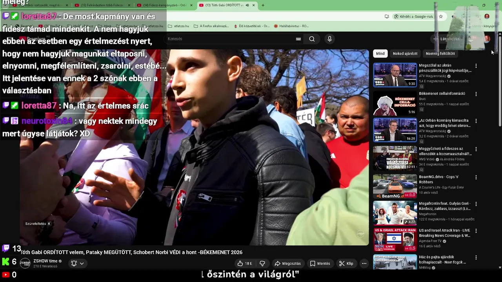Start voice search with microphone icon
Image resolution: width=502 pixels, height=282 pixels.
329,39
